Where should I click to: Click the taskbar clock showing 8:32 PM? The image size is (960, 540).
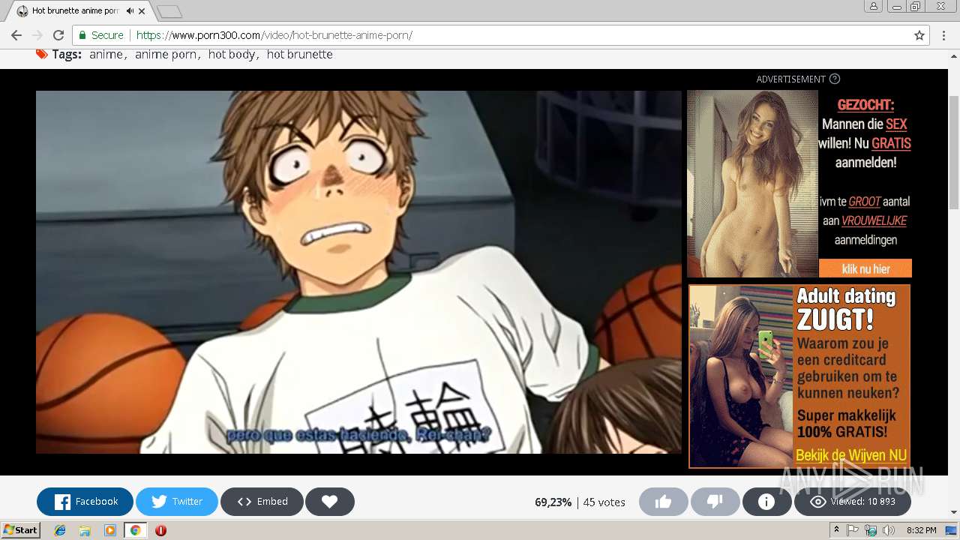click(921, 530)
